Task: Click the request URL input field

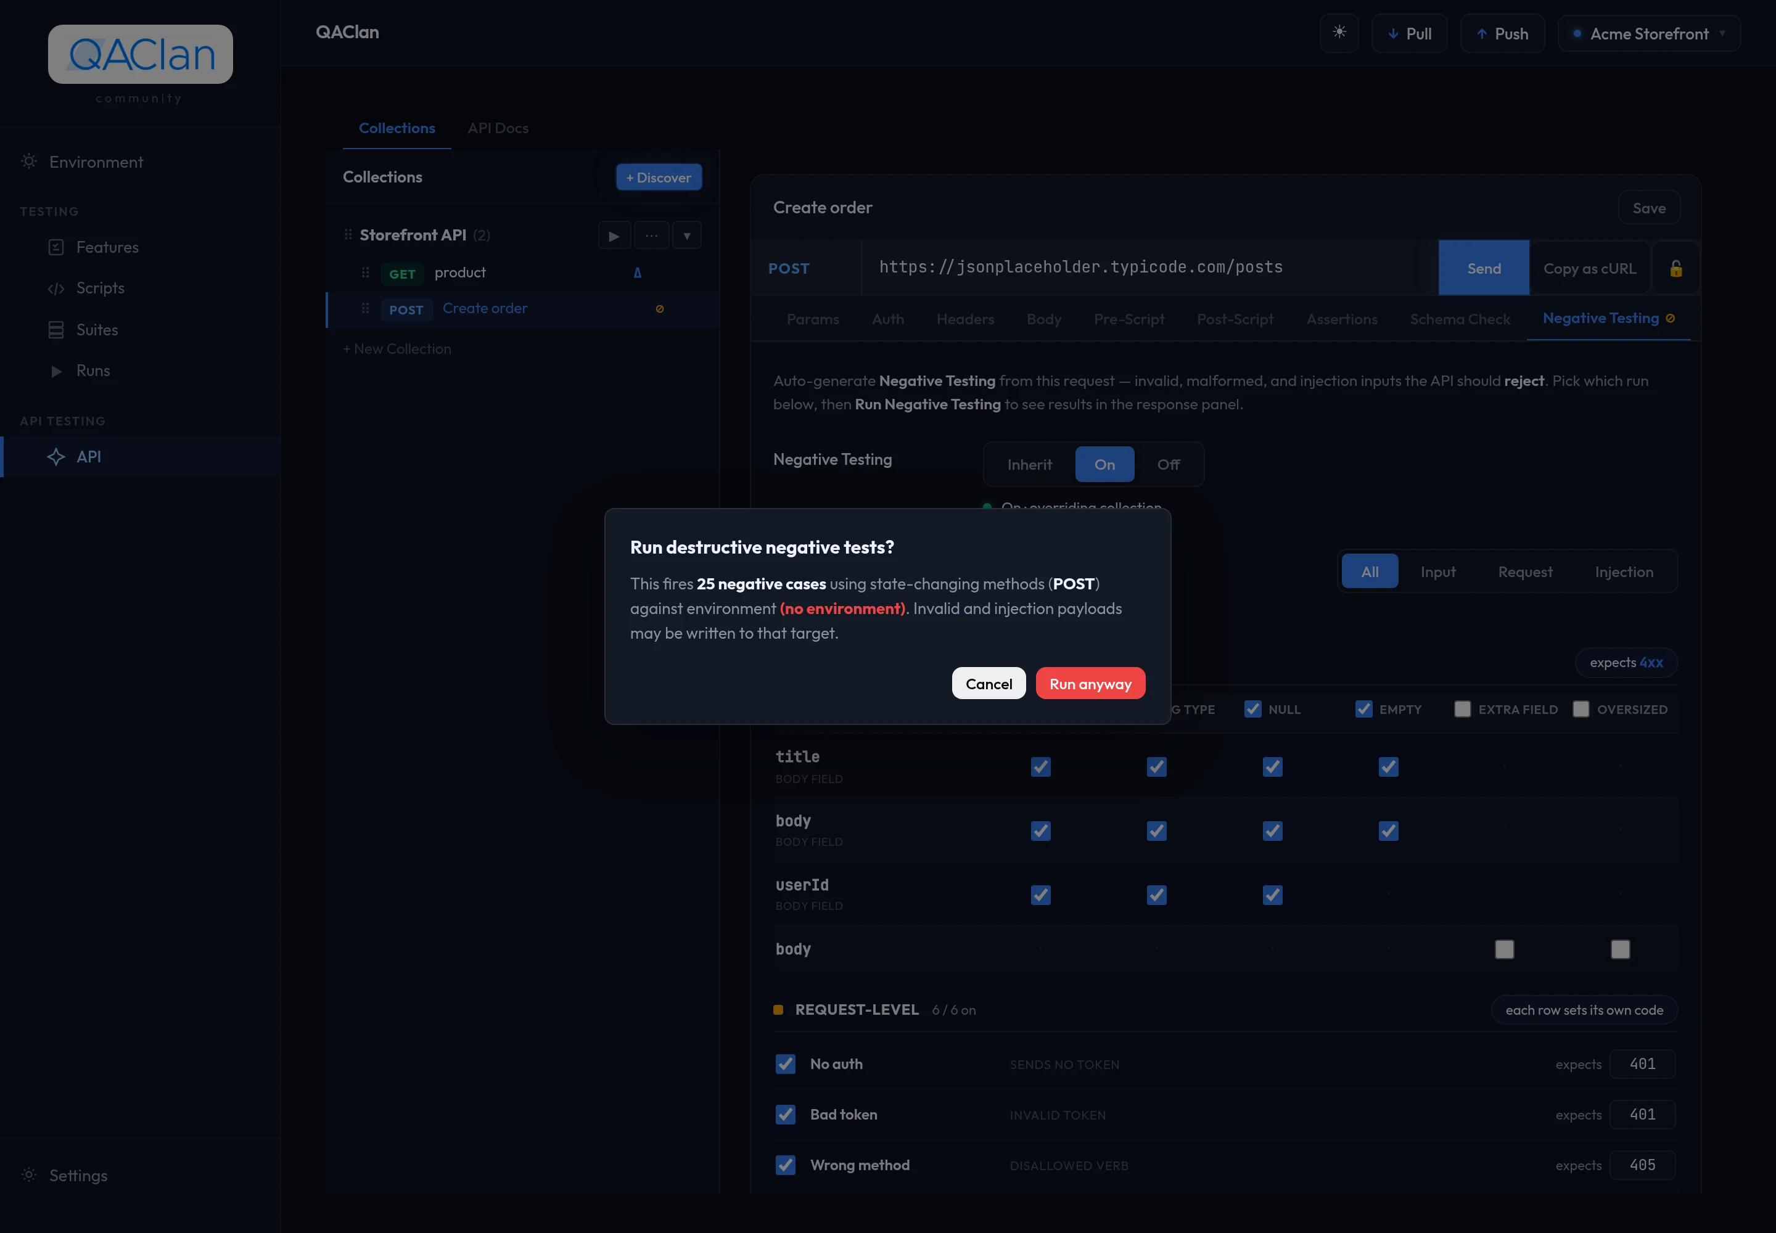Action: [1149, 268]
